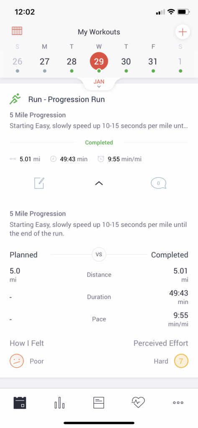The image size is (198, 428).
Task: Open the heart rate health tab
Action: [138, 403]
